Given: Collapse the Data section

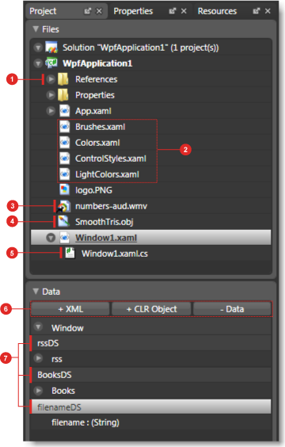Looking at the screenshot, I should coord(36,291).
